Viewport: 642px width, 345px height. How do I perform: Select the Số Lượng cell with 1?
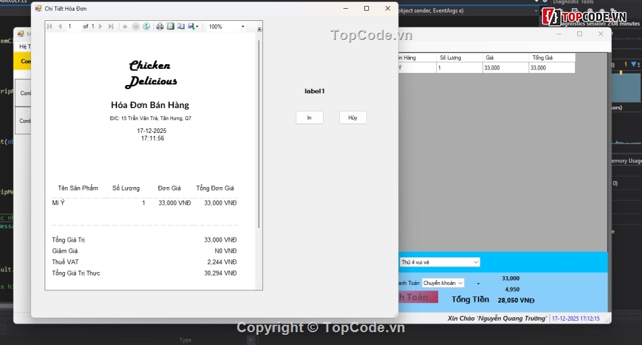pyautogui.click(x=459, y=68)
